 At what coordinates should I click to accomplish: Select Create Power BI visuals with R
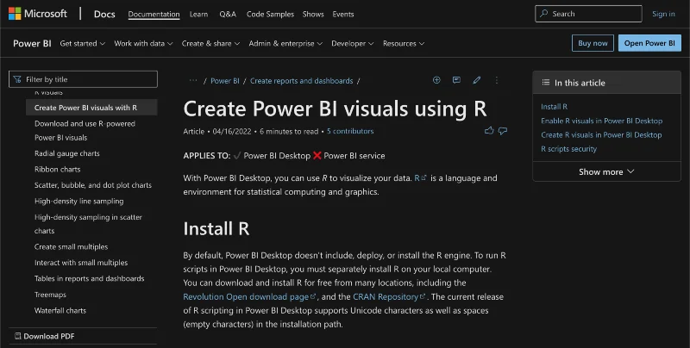91,108
